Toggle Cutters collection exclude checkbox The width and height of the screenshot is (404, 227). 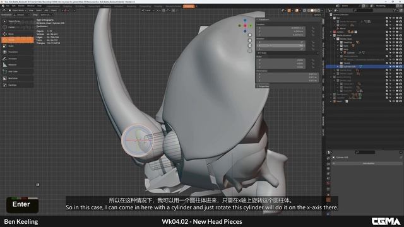[387, 32]
